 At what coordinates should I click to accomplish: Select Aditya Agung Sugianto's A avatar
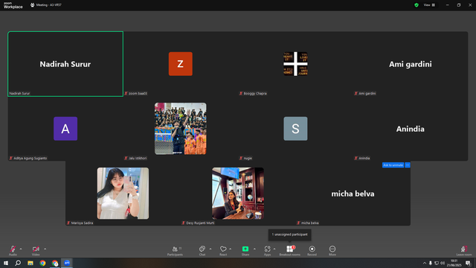[65, 129]
